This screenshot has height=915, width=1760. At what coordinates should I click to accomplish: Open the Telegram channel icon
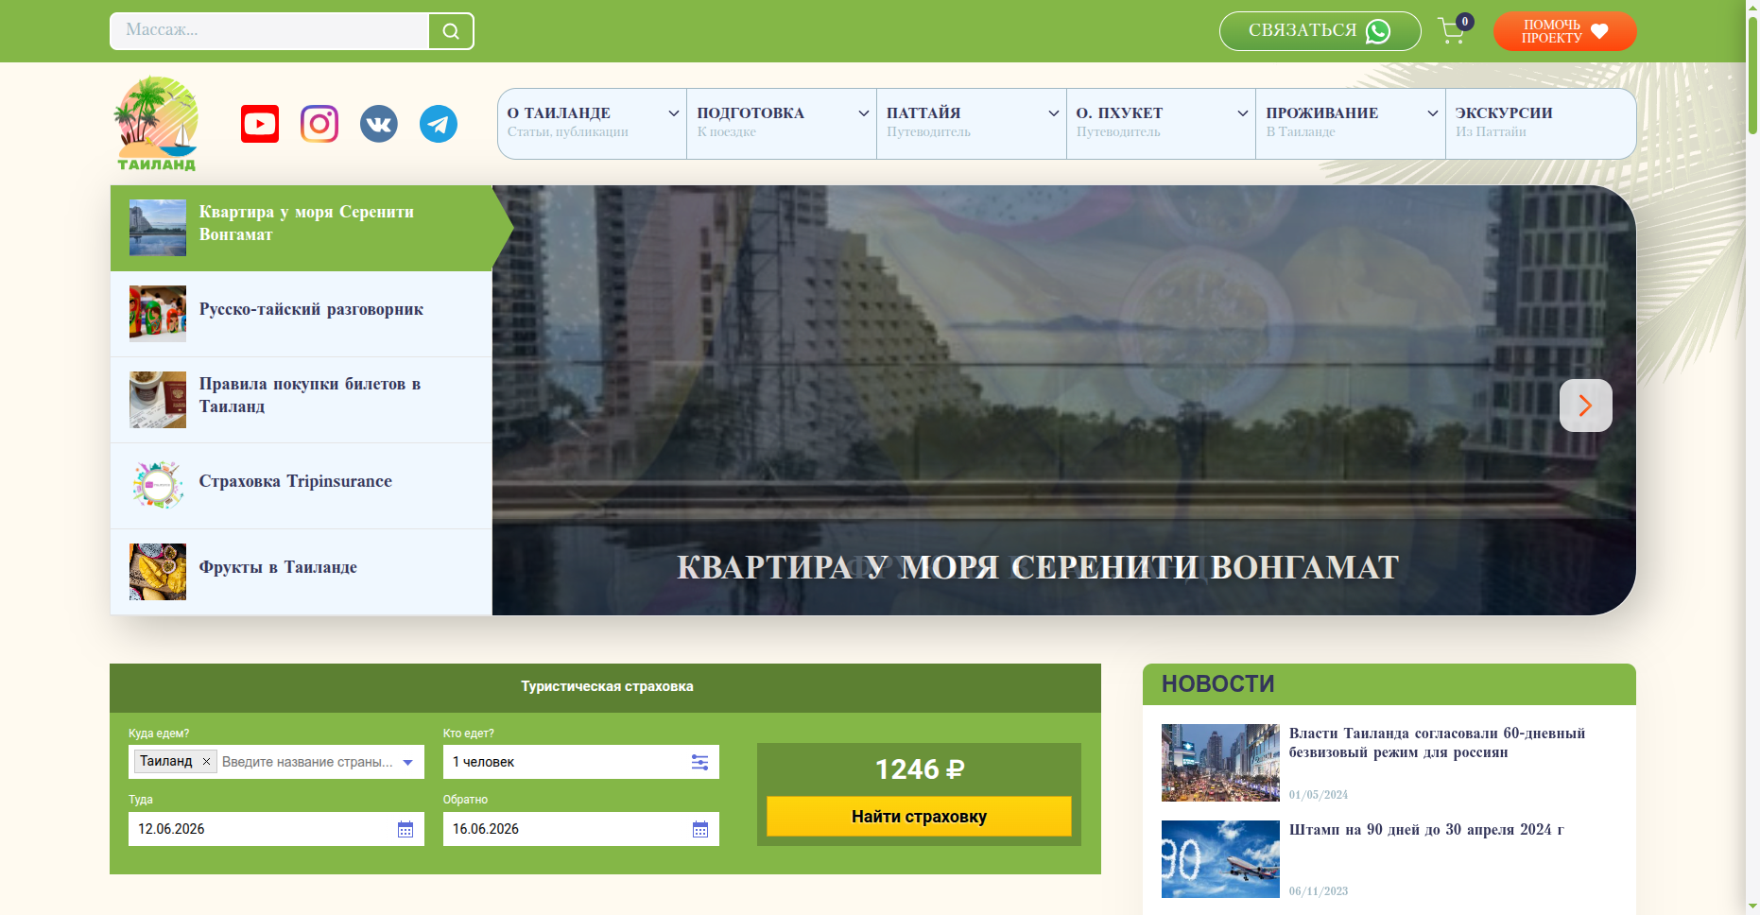439,124
